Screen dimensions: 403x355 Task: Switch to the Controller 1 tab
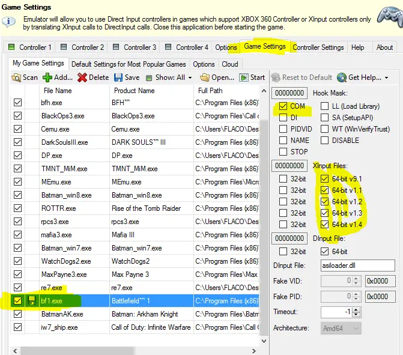tap(30, 47)
